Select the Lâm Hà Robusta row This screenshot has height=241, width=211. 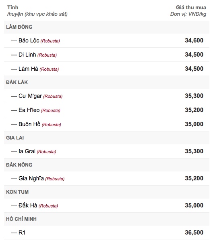click(x=107, y=69)
